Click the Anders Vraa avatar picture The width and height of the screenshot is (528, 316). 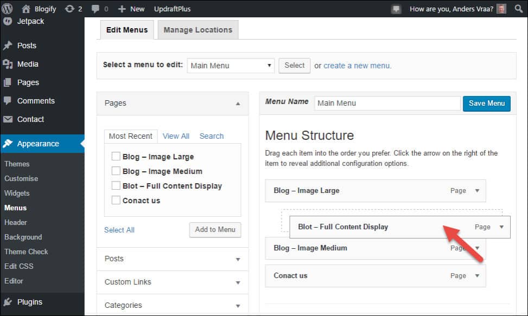(502, 9)
